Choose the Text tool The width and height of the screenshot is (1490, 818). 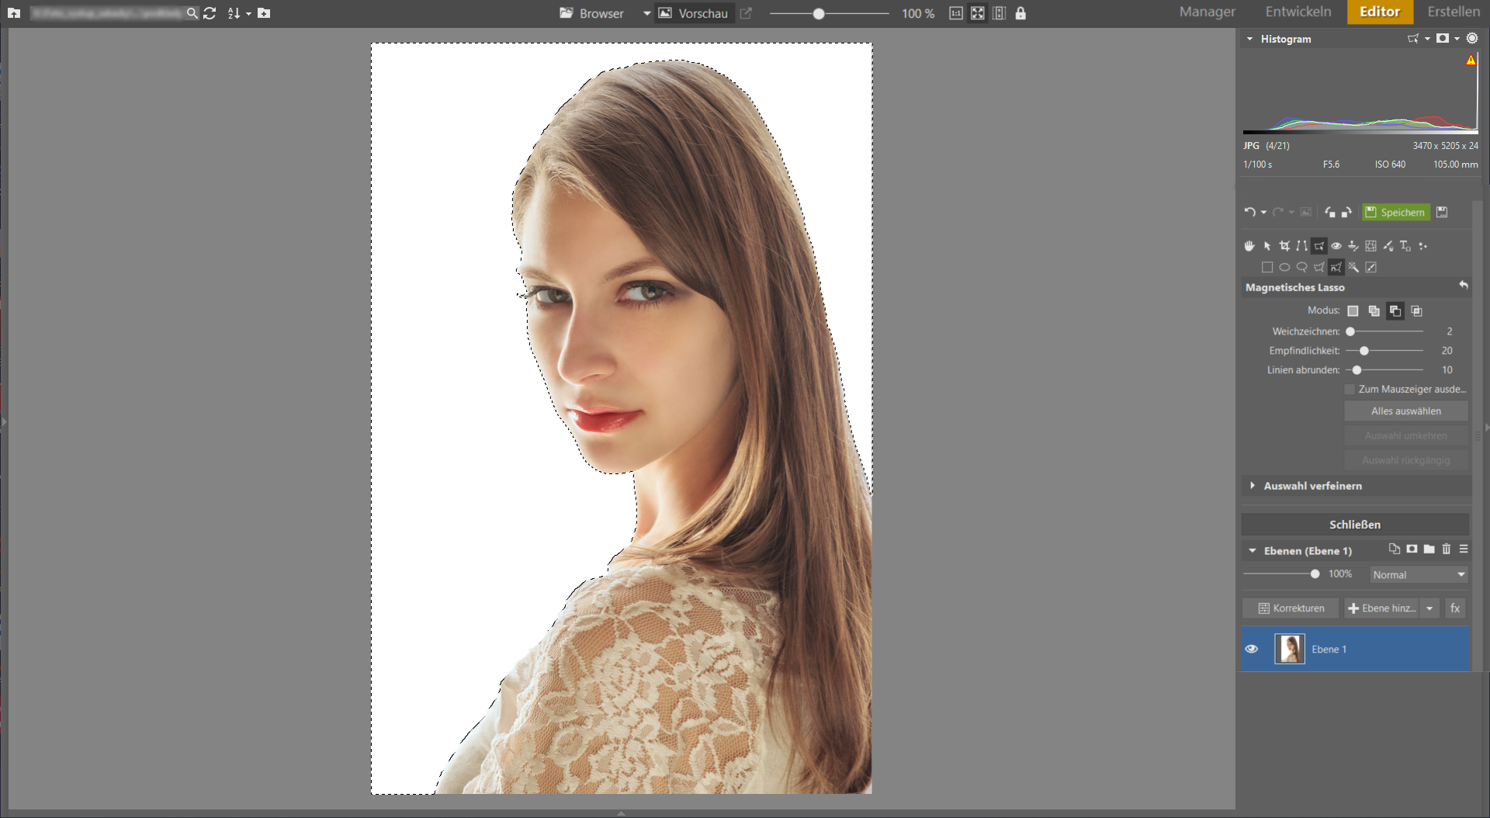(x=1405, y=246)
